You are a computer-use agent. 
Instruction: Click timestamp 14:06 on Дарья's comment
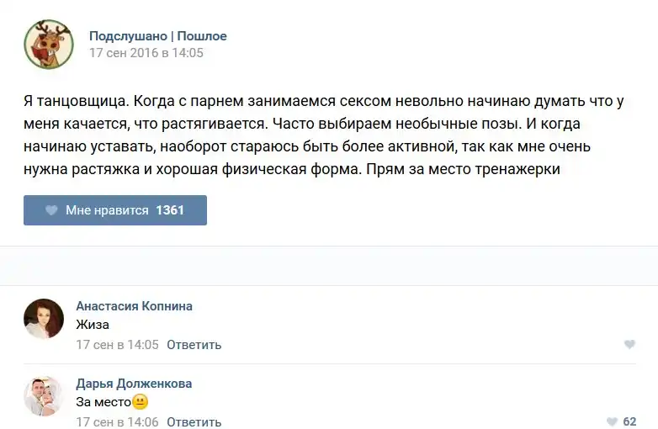117,422
